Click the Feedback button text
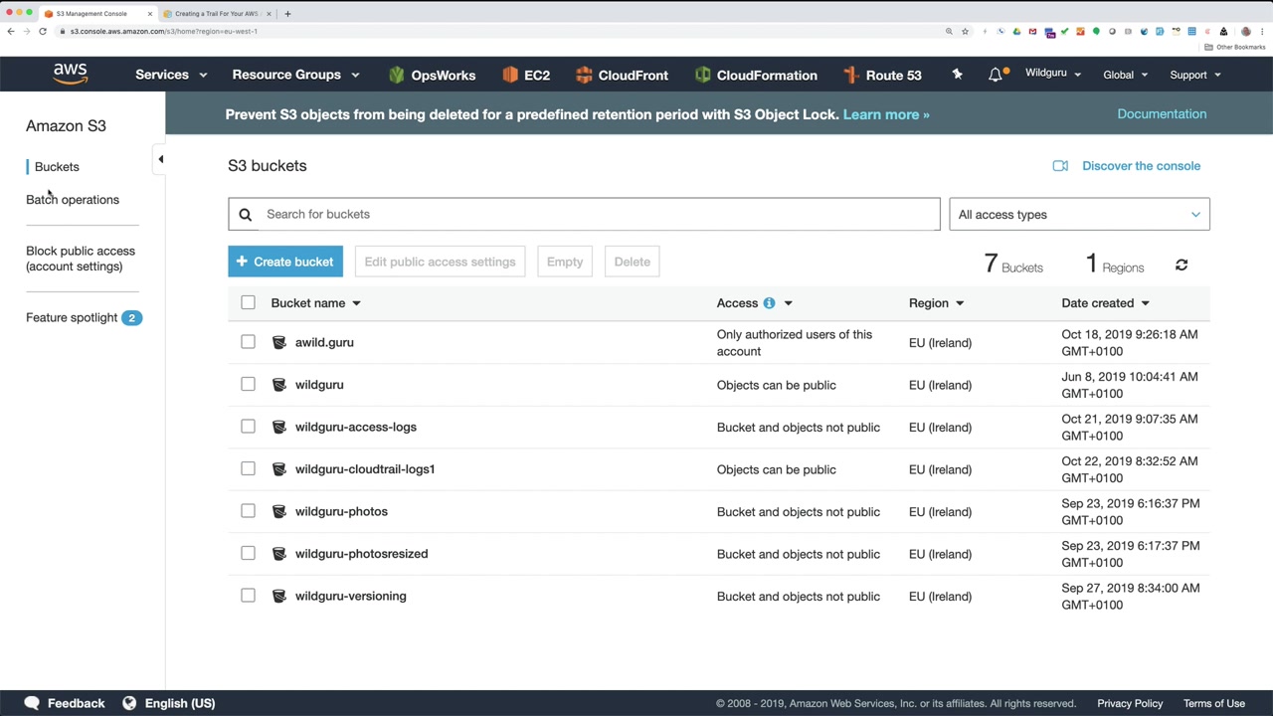Image resolution: width=1273 pixels, height=716 pixels. click(76, 703)
